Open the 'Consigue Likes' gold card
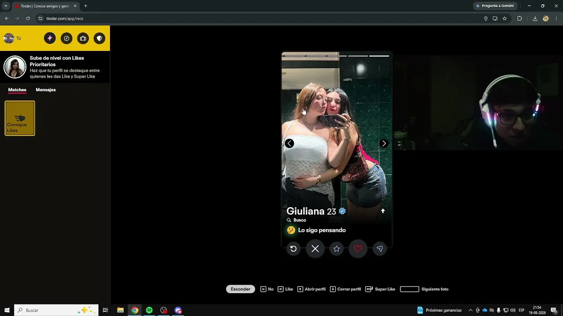 coord(20,118)
